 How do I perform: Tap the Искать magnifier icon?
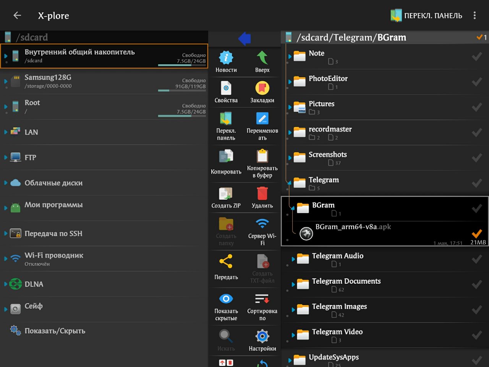pyautogui.click(x=226, y=336)
